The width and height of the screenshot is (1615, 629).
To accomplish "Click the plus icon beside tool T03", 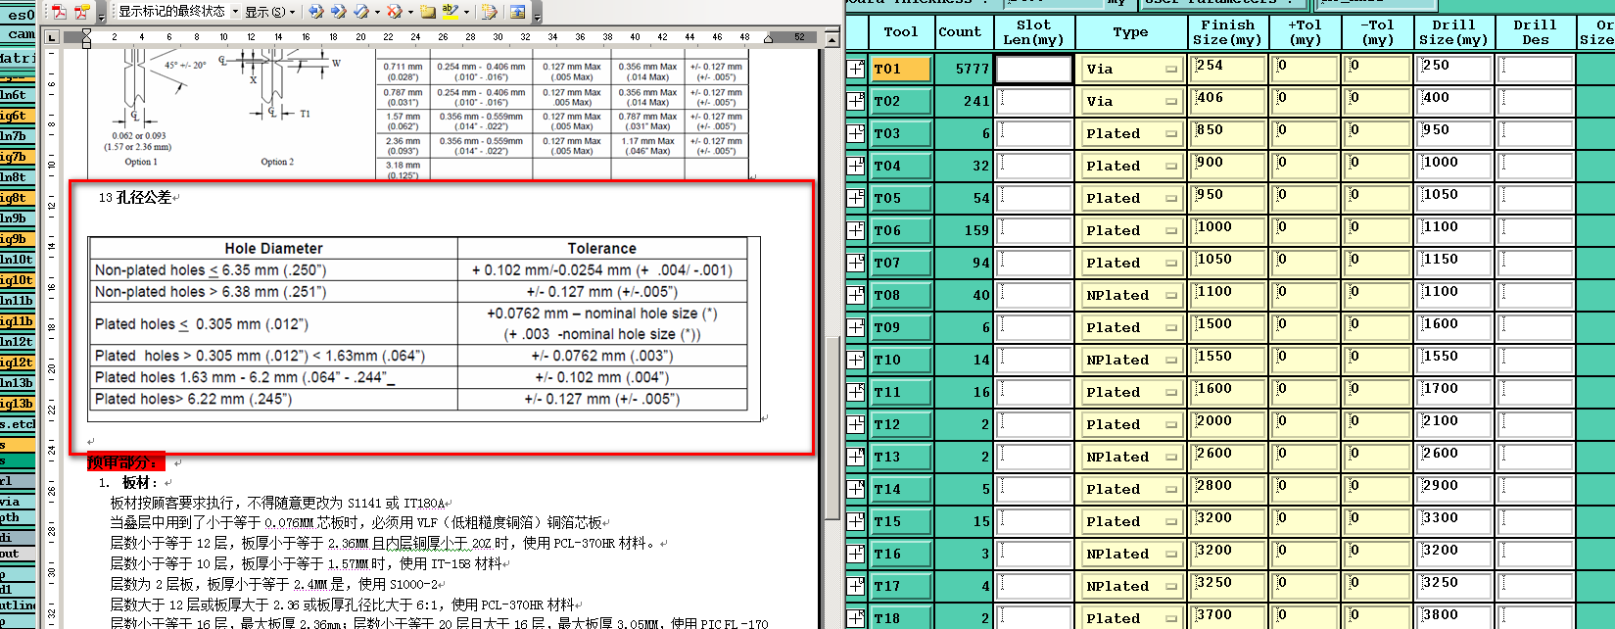I will (856, 133).
